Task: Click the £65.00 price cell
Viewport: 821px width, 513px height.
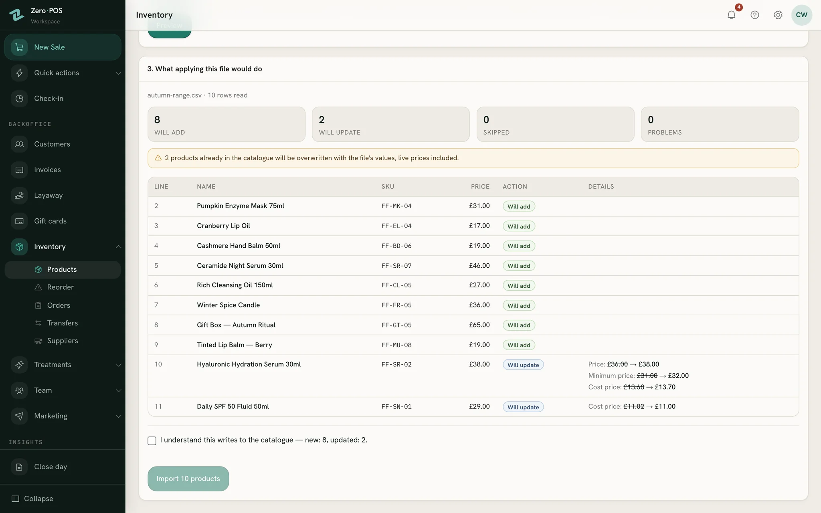Action: (479, 325)
